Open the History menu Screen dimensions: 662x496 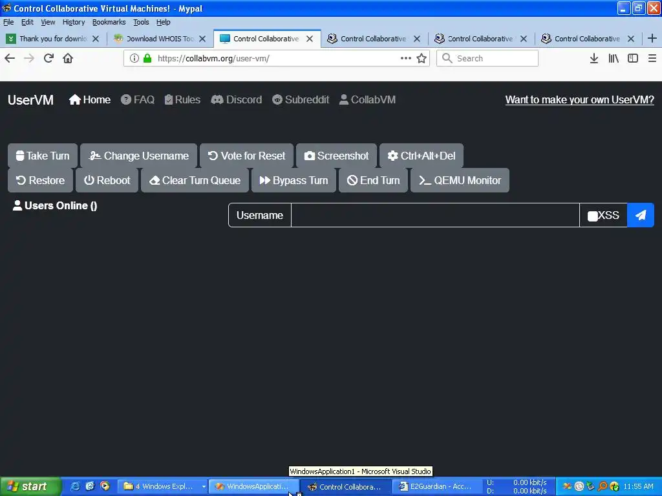point(74,22)
